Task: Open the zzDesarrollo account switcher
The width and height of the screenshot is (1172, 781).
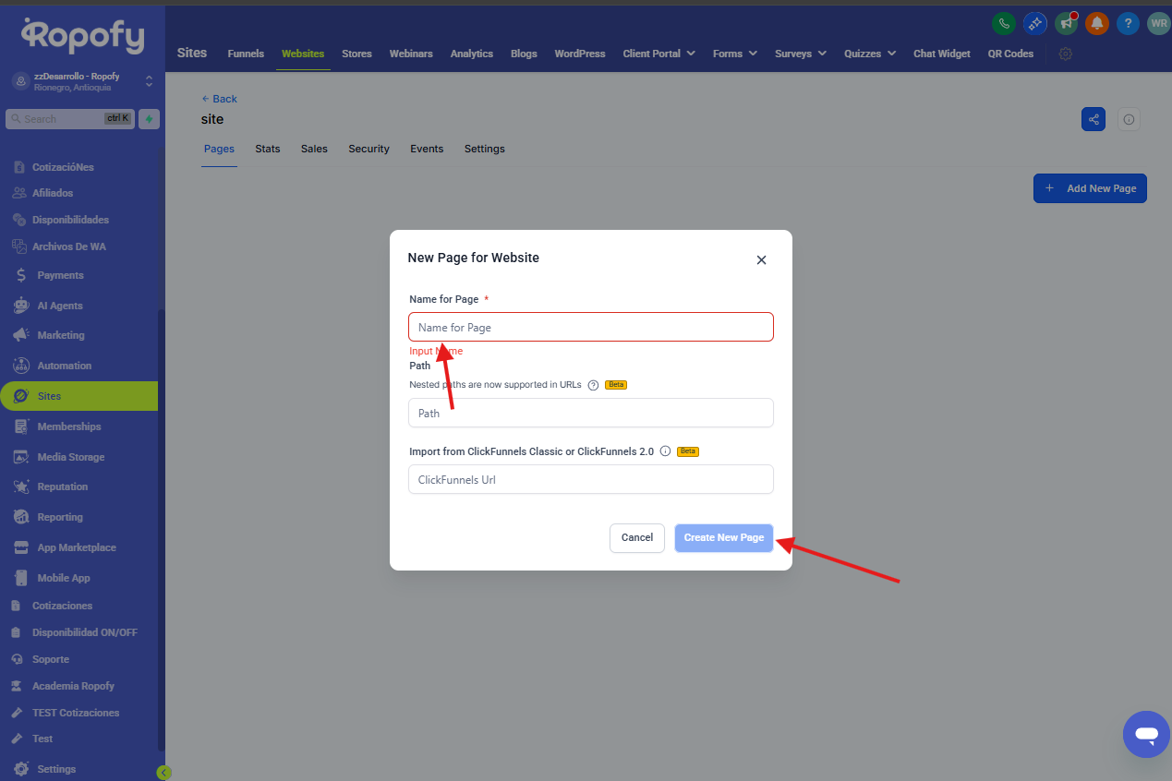Action: tap(82, 81)
